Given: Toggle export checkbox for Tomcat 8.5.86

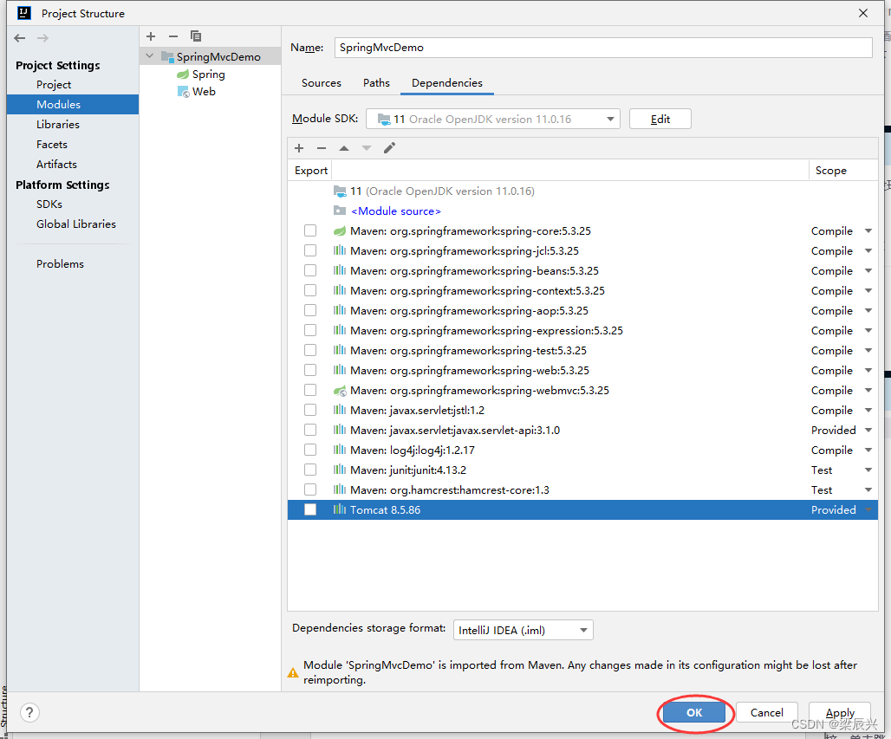Looking at the screenshot, I should (x=310, y=509).
